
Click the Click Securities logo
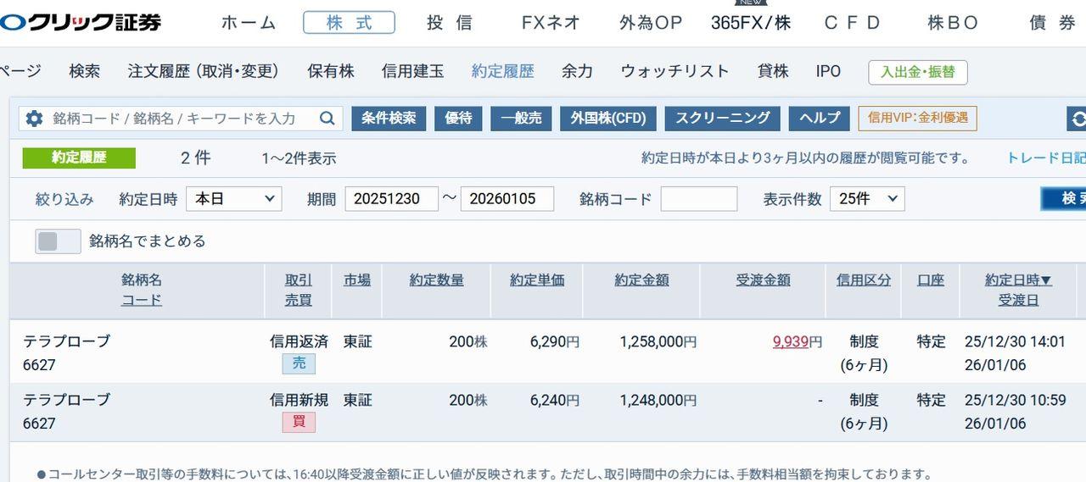(x=81, y=23)
